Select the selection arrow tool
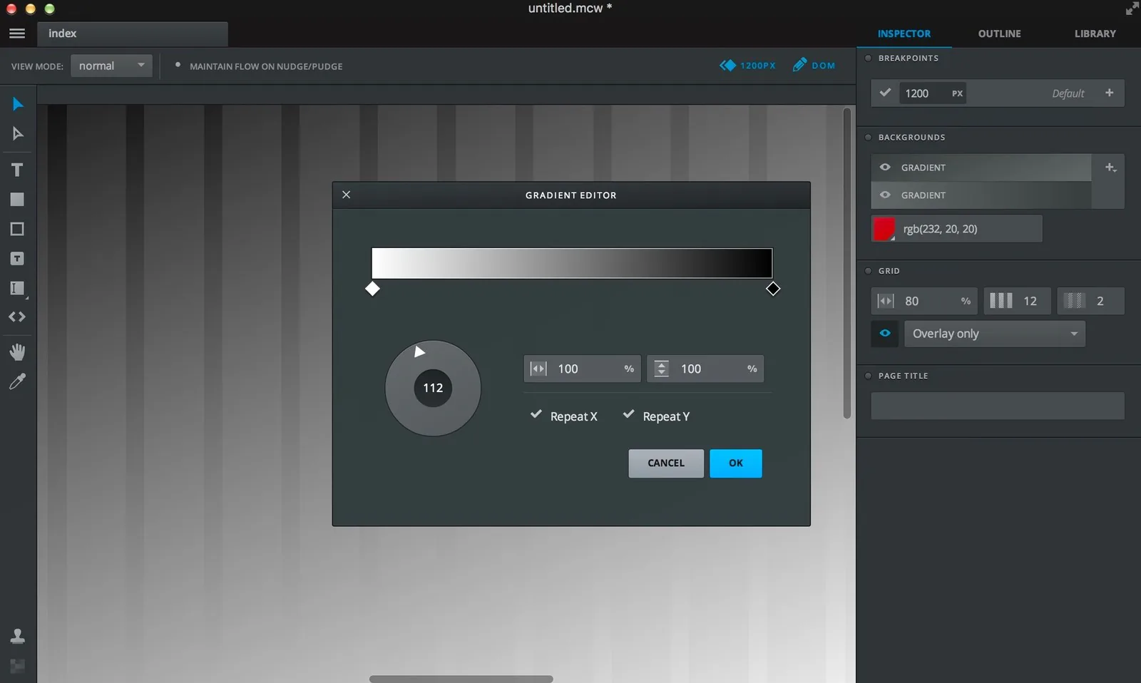The image size is (1141, 683). pos(18,104)
